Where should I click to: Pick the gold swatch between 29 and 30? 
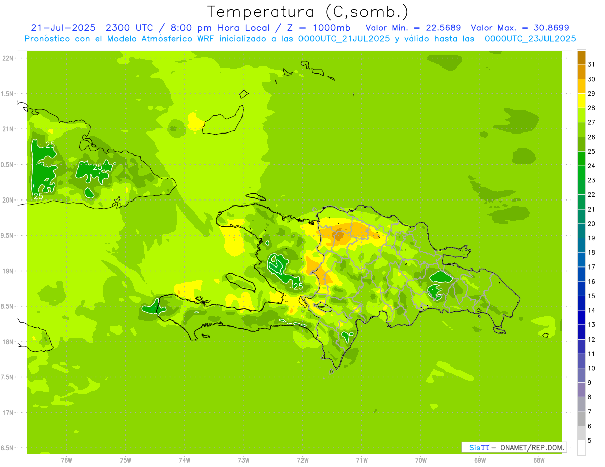click(x=581, y=86)
